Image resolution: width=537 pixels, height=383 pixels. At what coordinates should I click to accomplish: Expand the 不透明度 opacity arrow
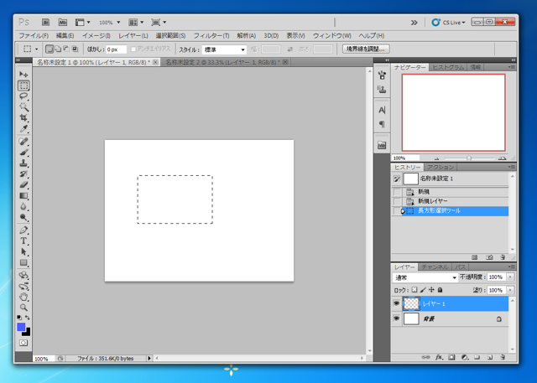[x=510, y=277]
